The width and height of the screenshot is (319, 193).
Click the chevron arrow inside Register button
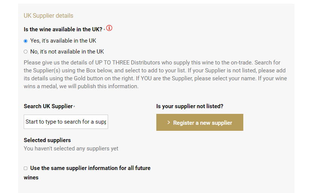click(169, 123)
